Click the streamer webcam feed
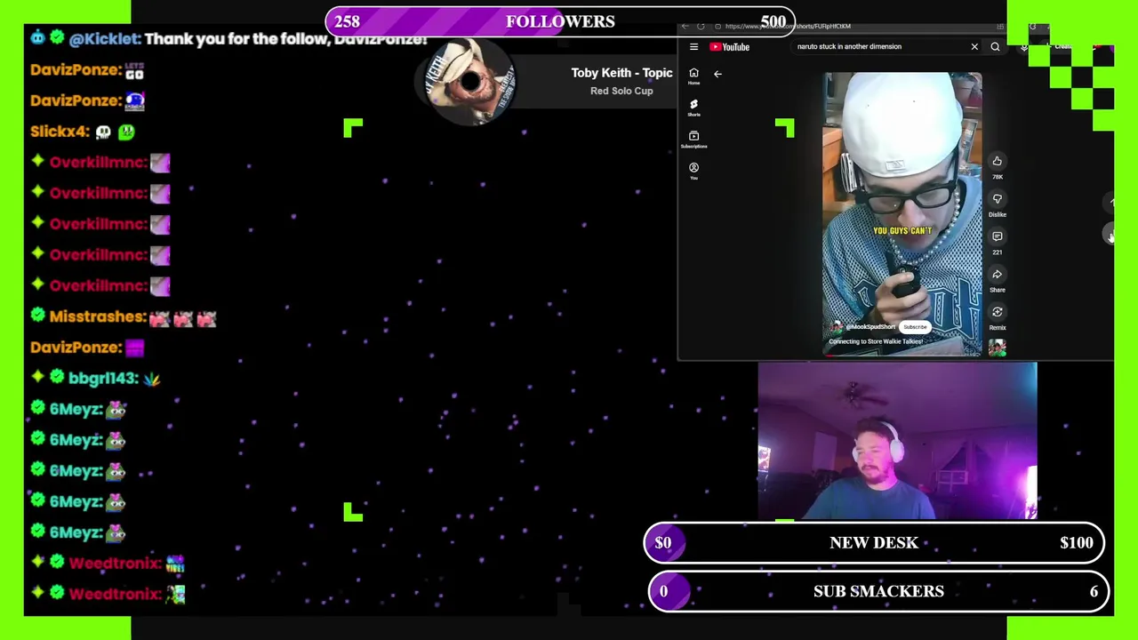This screenshot has width=1138, height=640. point(897,441)
